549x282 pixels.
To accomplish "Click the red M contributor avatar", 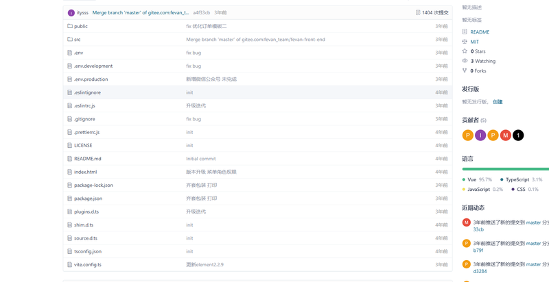I will 506,135.
